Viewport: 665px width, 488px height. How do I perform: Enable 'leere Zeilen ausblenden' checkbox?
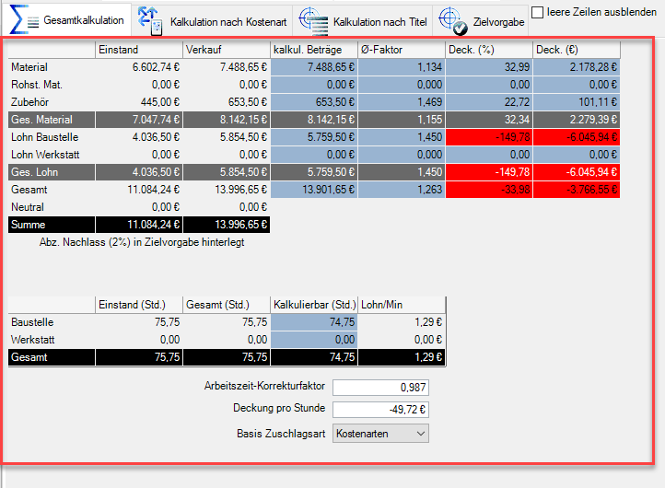538,12
